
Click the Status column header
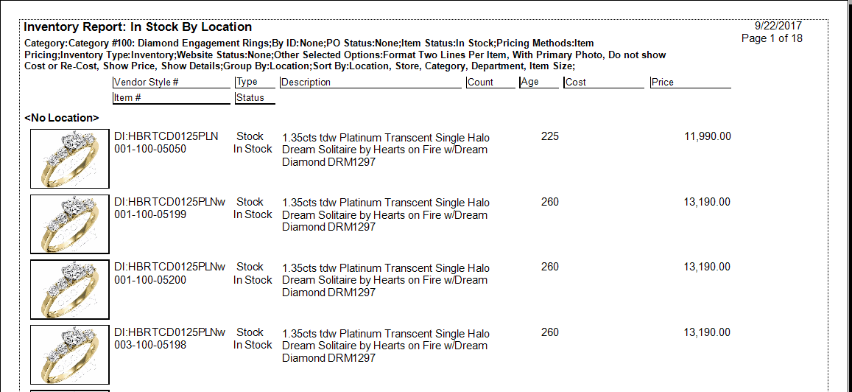click(x=251, y=98)
